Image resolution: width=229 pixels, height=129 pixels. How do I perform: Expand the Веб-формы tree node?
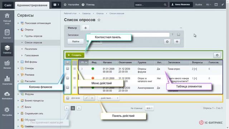click(18, 62)
